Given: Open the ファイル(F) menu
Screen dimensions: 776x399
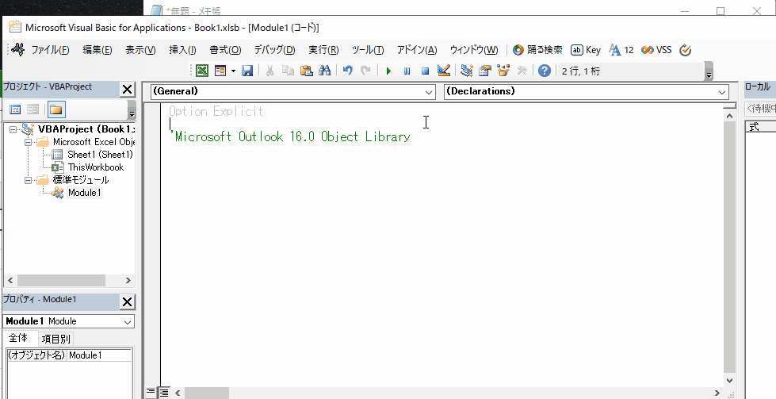Looking at the screenshot, I should pyautogui.click(x=50, y=49).
